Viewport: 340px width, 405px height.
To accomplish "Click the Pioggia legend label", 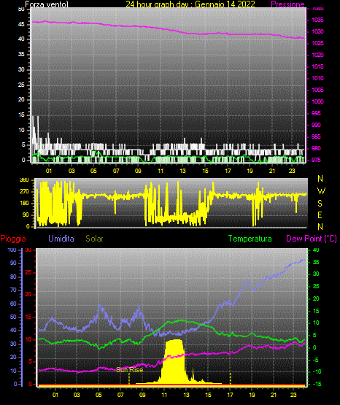I will [x=13, y=239].
